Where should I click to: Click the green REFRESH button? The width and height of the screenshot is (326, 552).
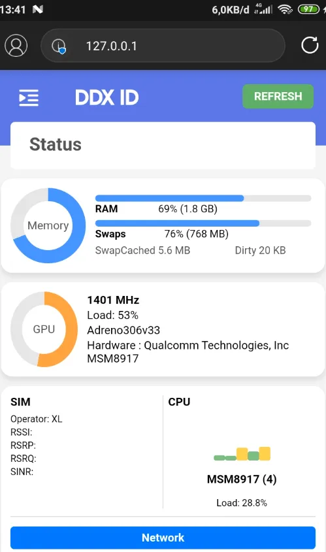(x=278, y=96)
